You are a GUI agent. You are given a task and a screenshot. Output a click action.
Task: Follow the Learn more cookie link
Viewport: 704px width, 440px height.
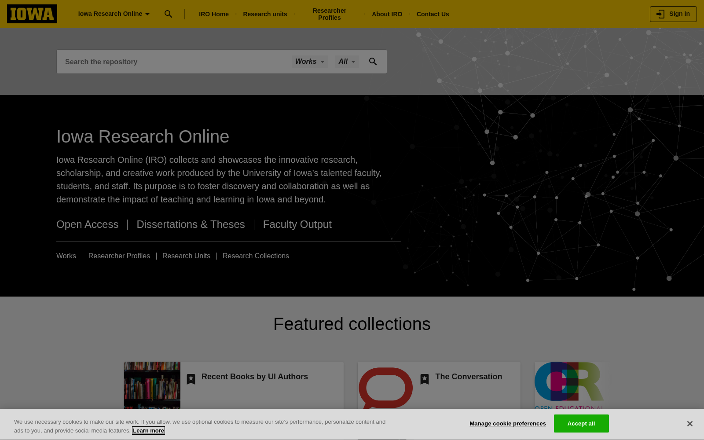coord(149,431)
